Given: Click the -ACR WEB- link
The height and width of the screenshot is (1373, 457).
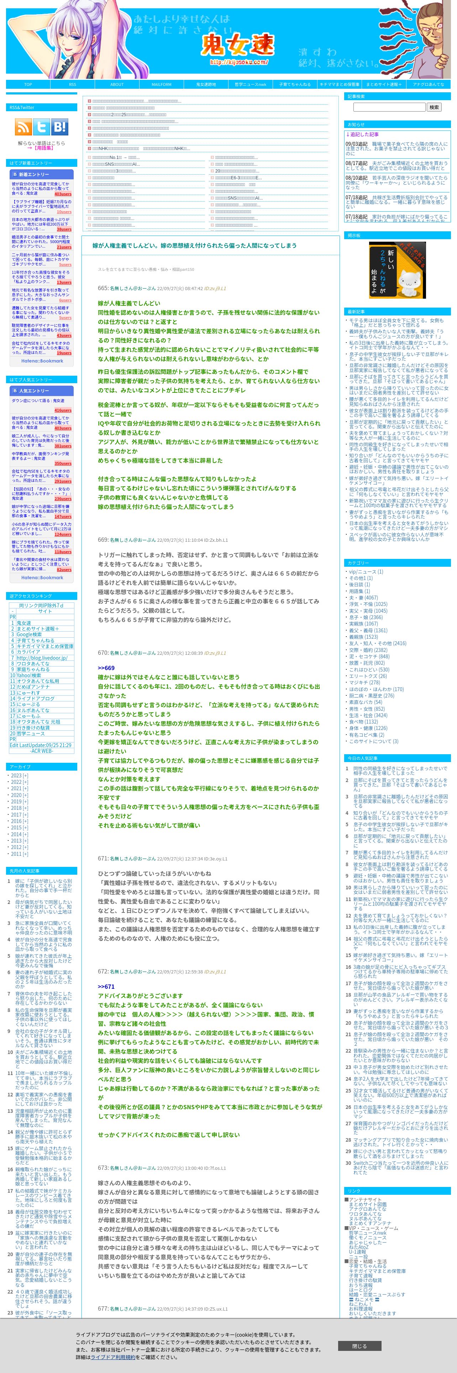Looking at the screenshot, I should tap(42, 750).
